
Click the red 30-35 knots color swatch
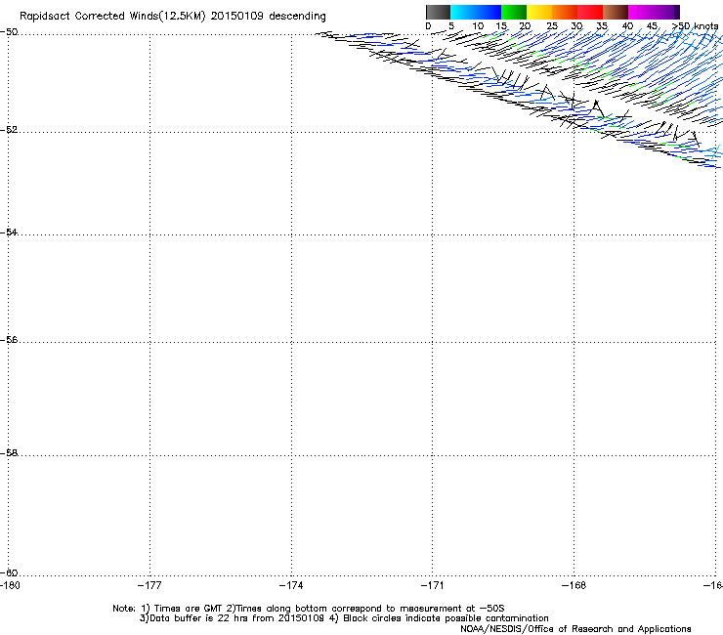click(590, 12)
